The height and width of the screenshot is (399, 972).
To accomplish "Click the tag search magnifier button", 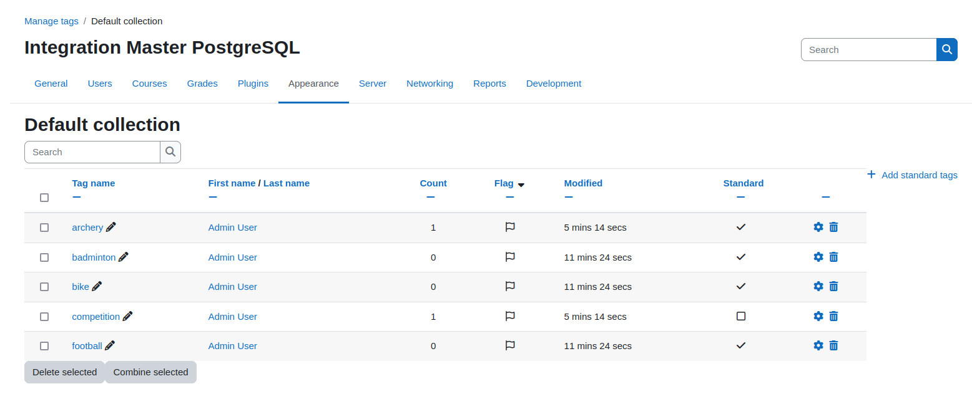I will pyautogui.click(x=170, y=151).
